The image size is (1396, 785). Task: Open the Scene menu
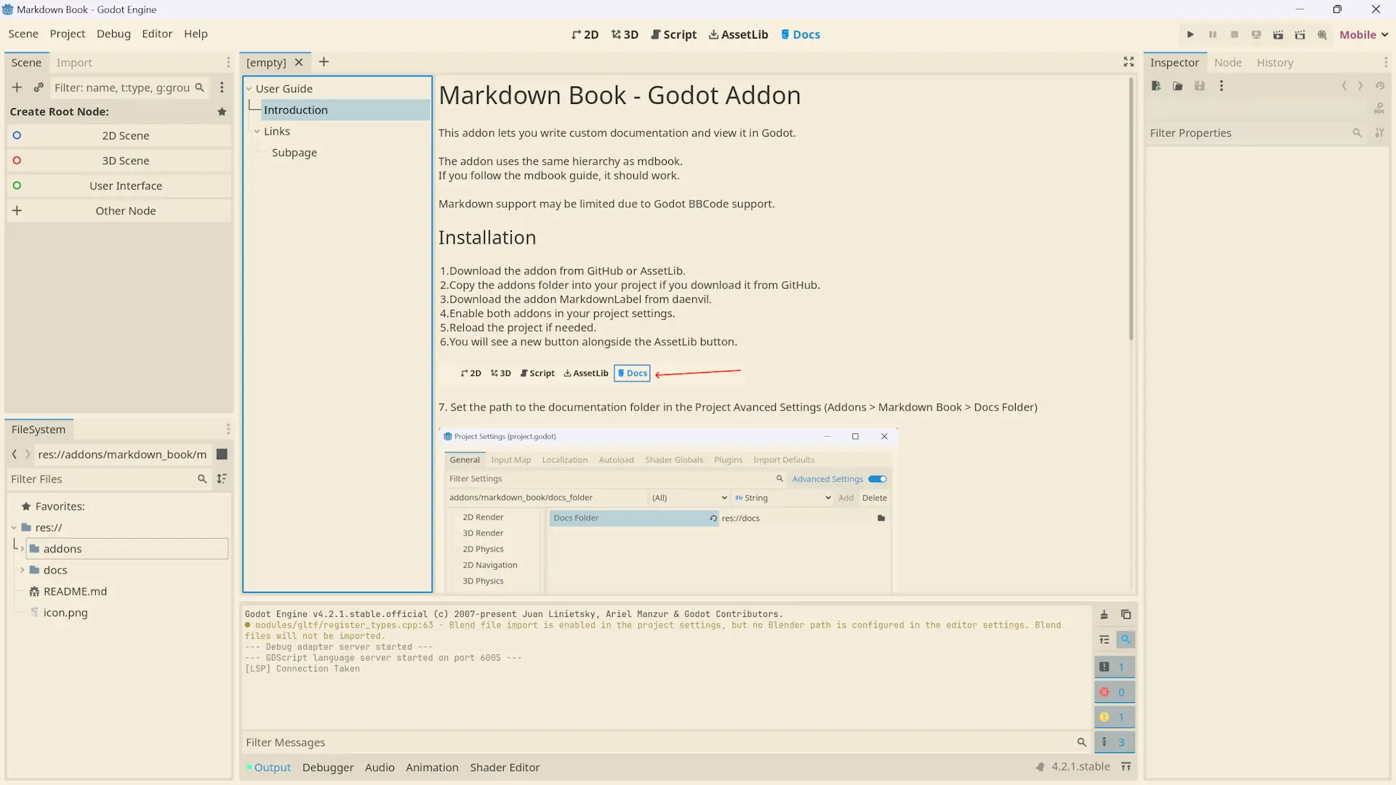(x=23, y=33)
